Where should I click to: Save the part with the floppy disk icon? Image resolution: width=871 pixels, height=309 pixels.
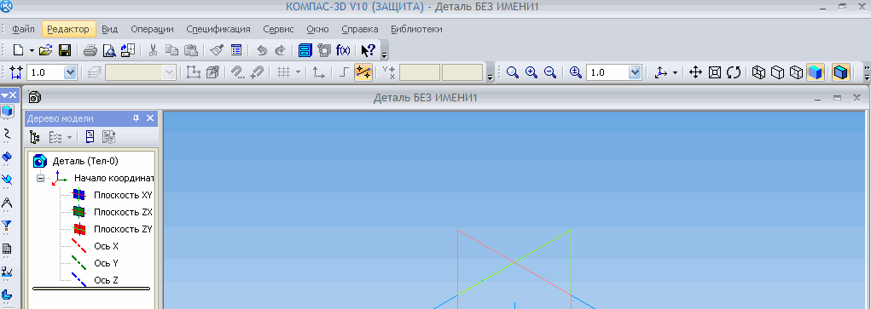[x=65, y=50]
